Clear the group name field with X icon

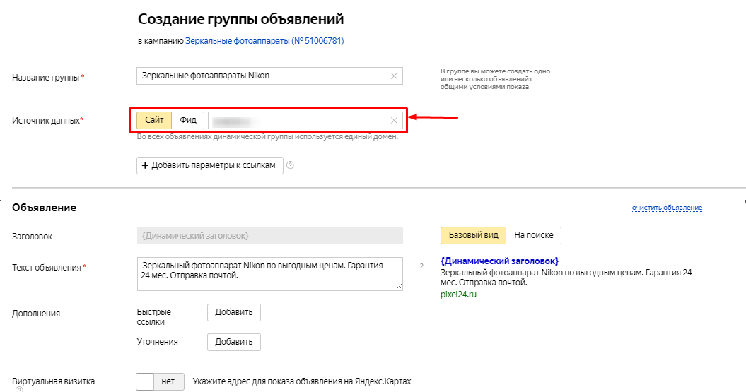(x=394, y=76)
